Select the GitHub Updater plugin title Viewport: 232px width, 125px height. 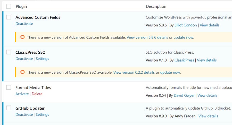click(x=30, y=108)
